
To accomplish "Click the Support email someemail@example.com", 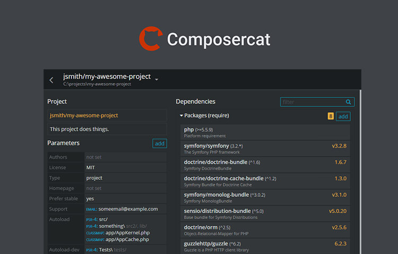I will pos(128,209).
